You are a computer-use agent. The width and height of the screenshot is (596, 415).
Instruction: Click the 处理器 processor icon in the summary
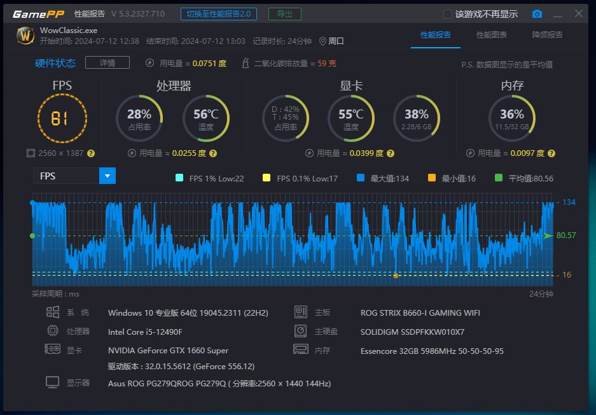[x=54, y=330]
